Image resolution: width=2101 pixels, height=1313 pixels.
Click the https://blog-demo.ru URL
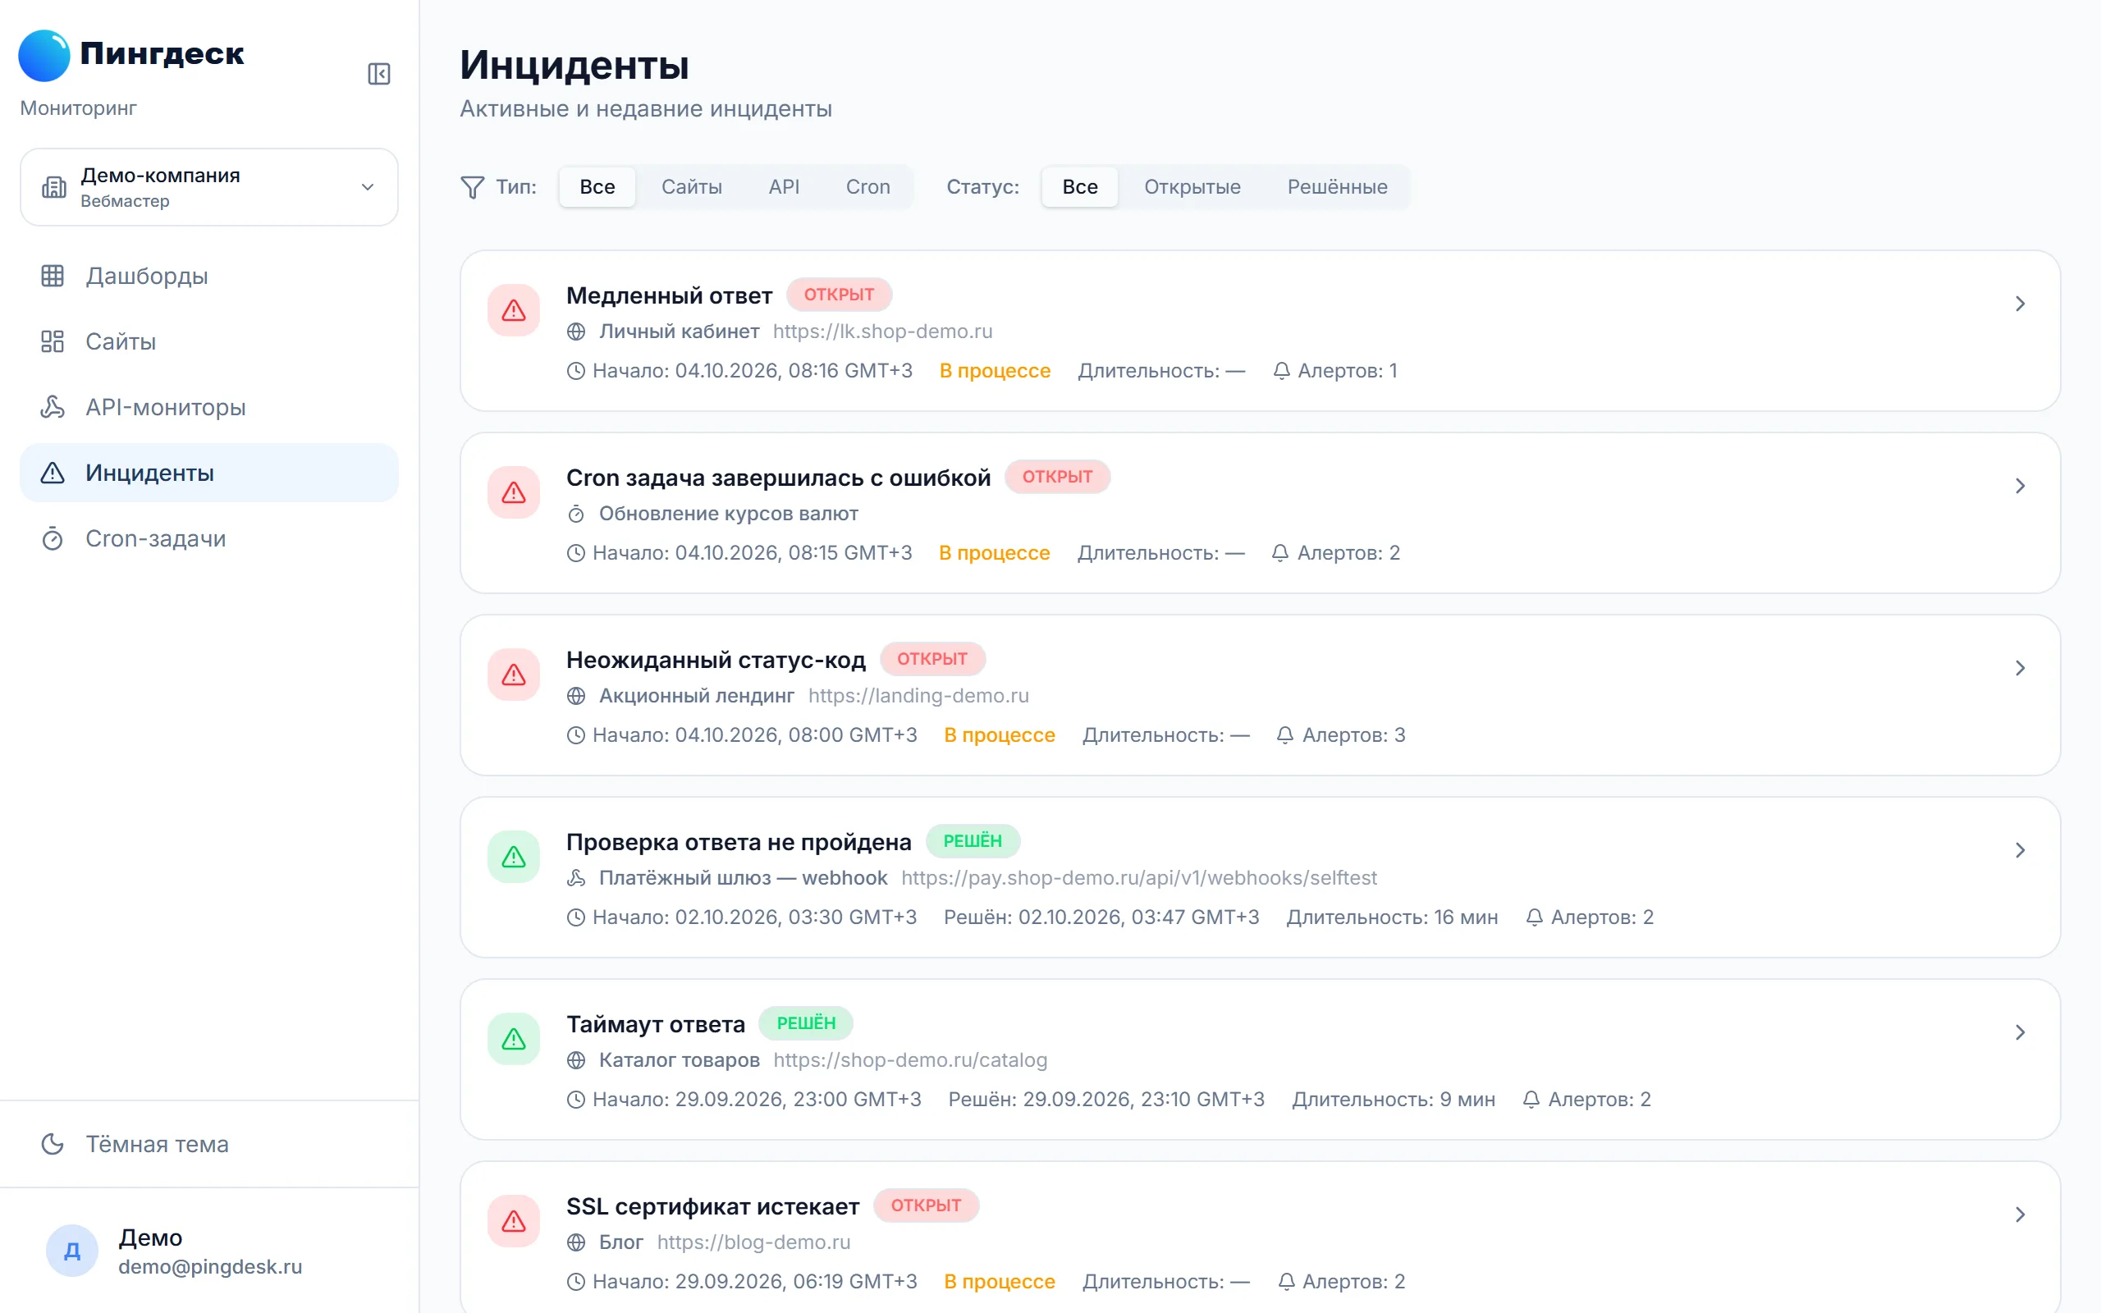[753, 1242]
